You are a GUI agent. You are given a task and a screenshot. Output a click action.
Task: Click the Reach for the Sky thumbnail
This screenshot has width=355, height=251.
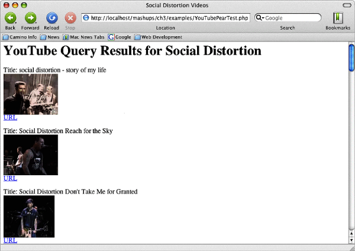(31, 155)
